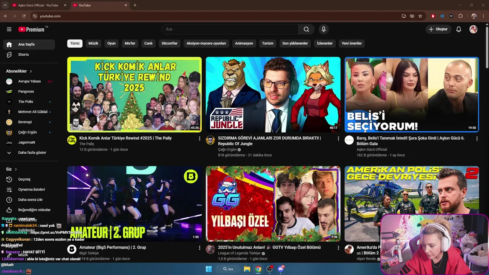489x275 pixels.
Task: Open the notifications bell
Action: 459,29
